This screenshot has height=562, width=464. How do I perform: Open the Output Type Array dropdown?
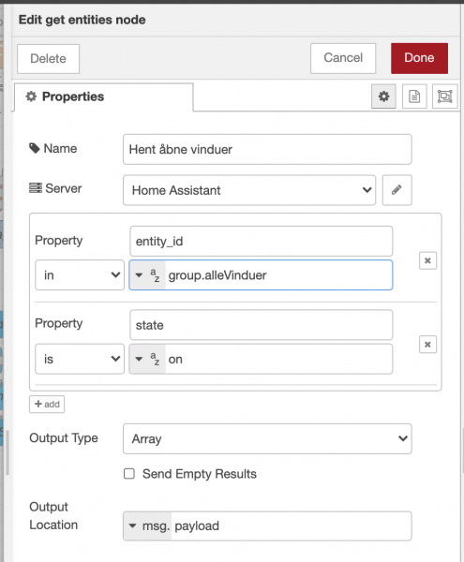point(267,438)
